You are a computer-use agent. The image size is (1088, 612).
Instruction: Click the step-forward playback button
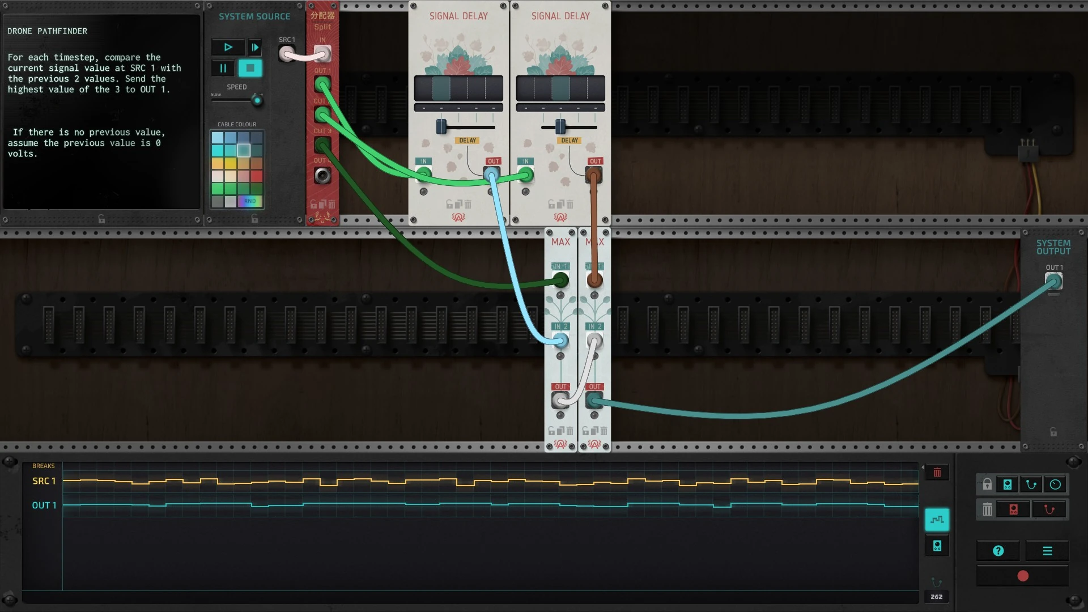click(255, 48)
